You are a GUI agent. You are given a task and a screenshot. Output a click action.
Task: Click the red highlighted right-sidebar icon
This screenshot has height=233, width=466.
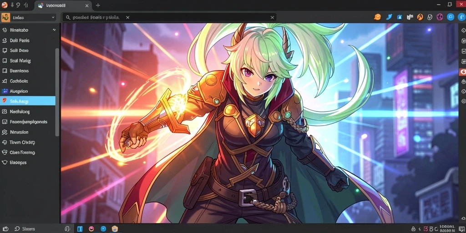click(463, 71)
